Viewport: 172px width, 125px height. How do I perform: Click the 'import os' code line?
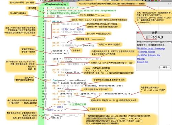tap(53, 16)
